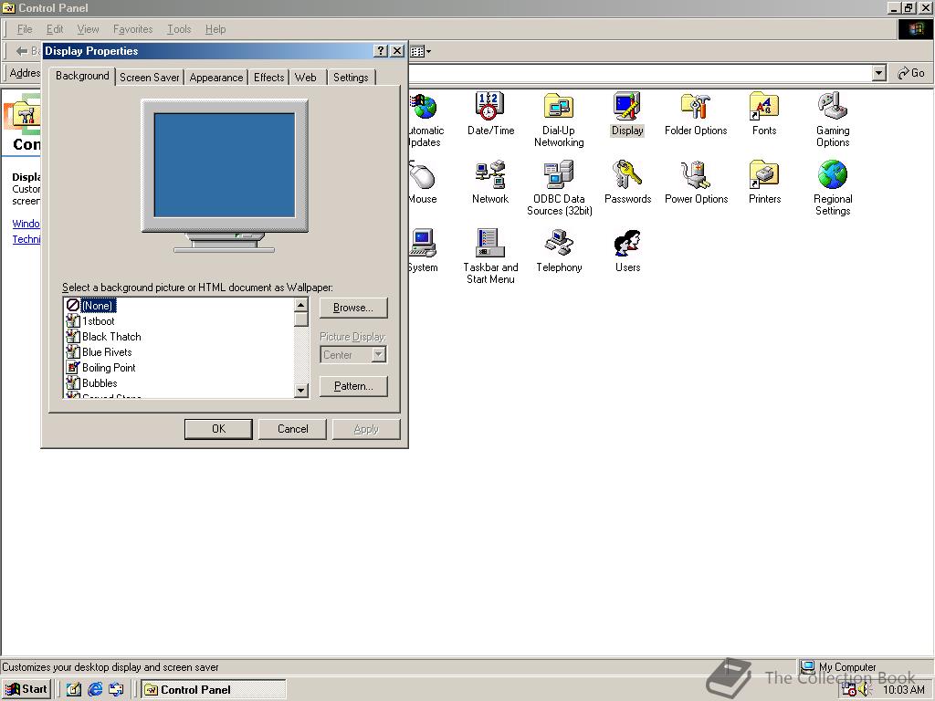Click wallpaper list scroll down arrow
The height and width of the screenshot is (701, 935).
301,391
